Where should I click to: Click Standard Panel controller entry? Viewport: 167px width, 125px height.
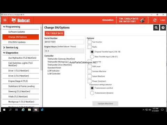point(54,68)
